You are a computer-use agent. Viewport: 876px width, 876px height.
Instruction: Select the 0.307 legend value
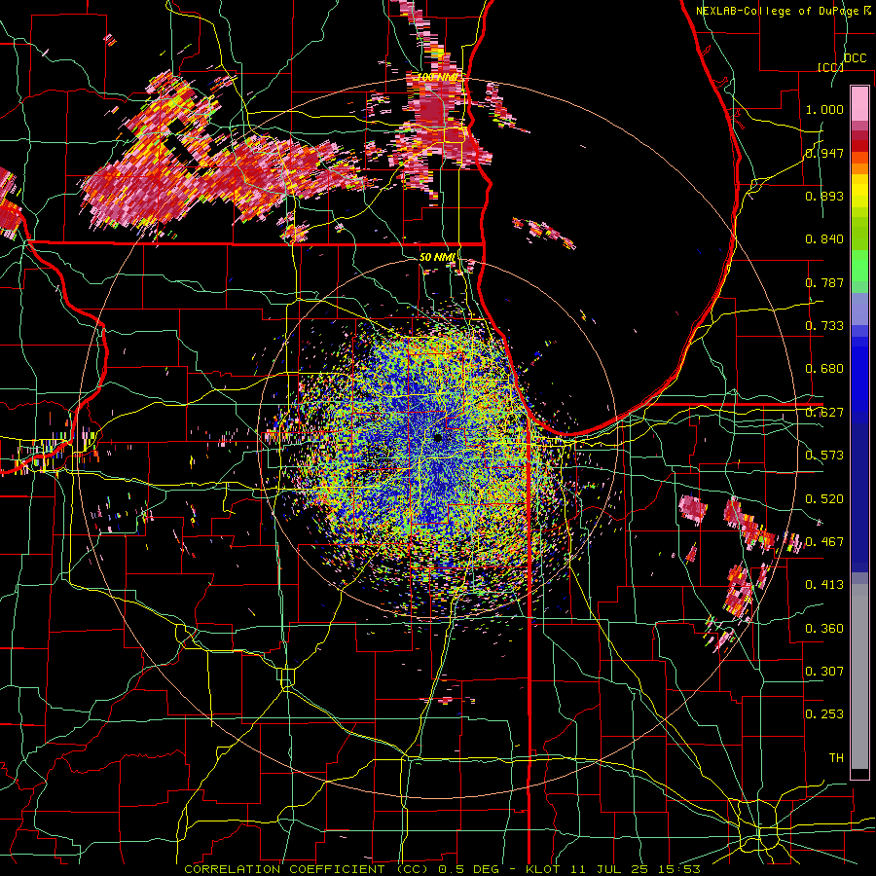(824, 672)
